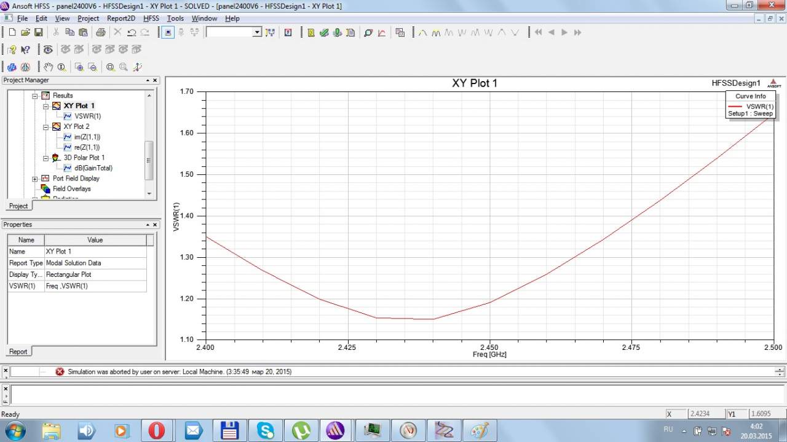Click the Save project toolbar icon
The width and height of the screenshot is (787, 442).
(x=38, y=33)
